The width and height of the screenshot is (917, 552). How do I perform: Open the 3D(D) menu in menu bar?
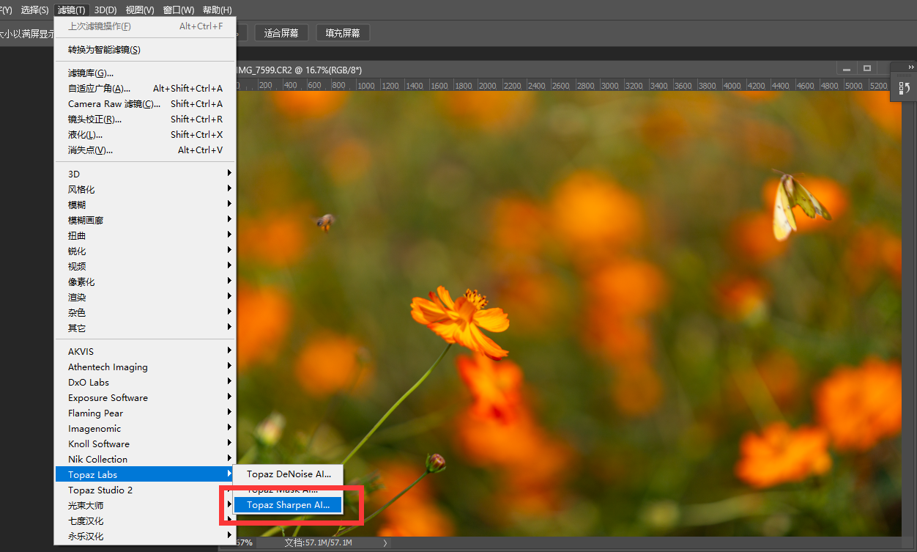[x=105, y=10]
